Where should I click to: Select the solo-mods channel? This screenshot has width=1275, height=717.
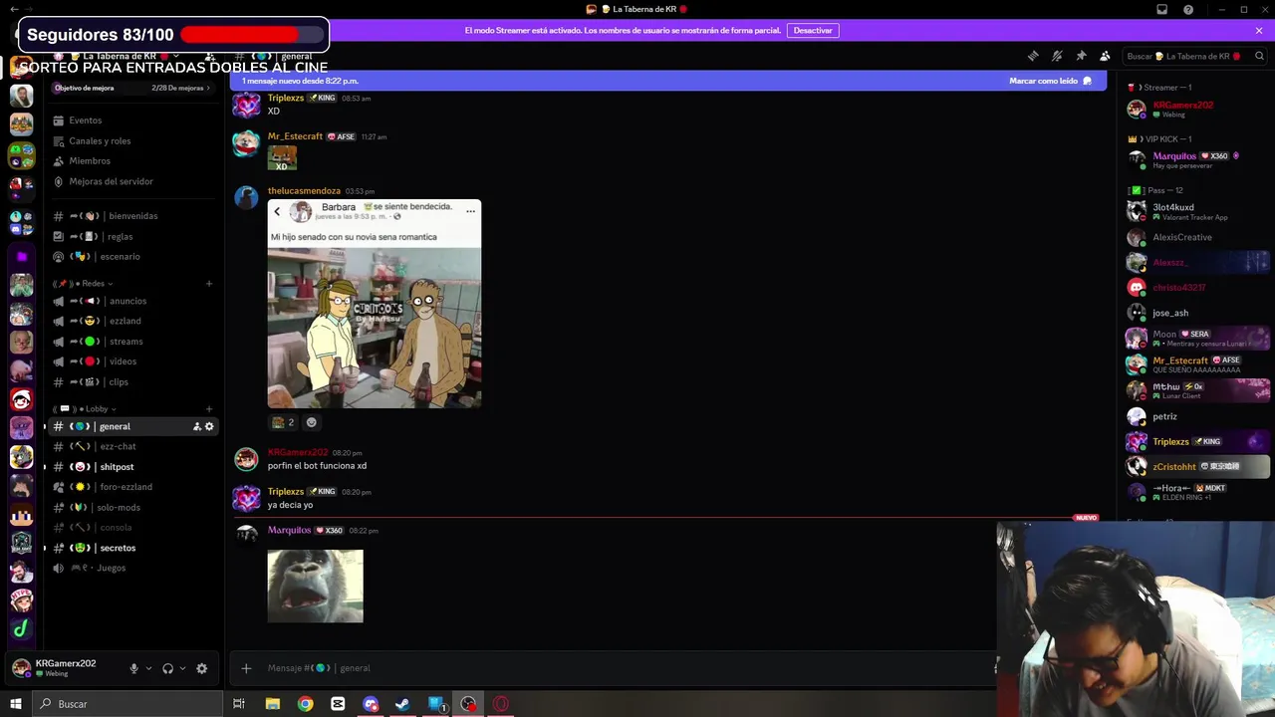(132, 507)
